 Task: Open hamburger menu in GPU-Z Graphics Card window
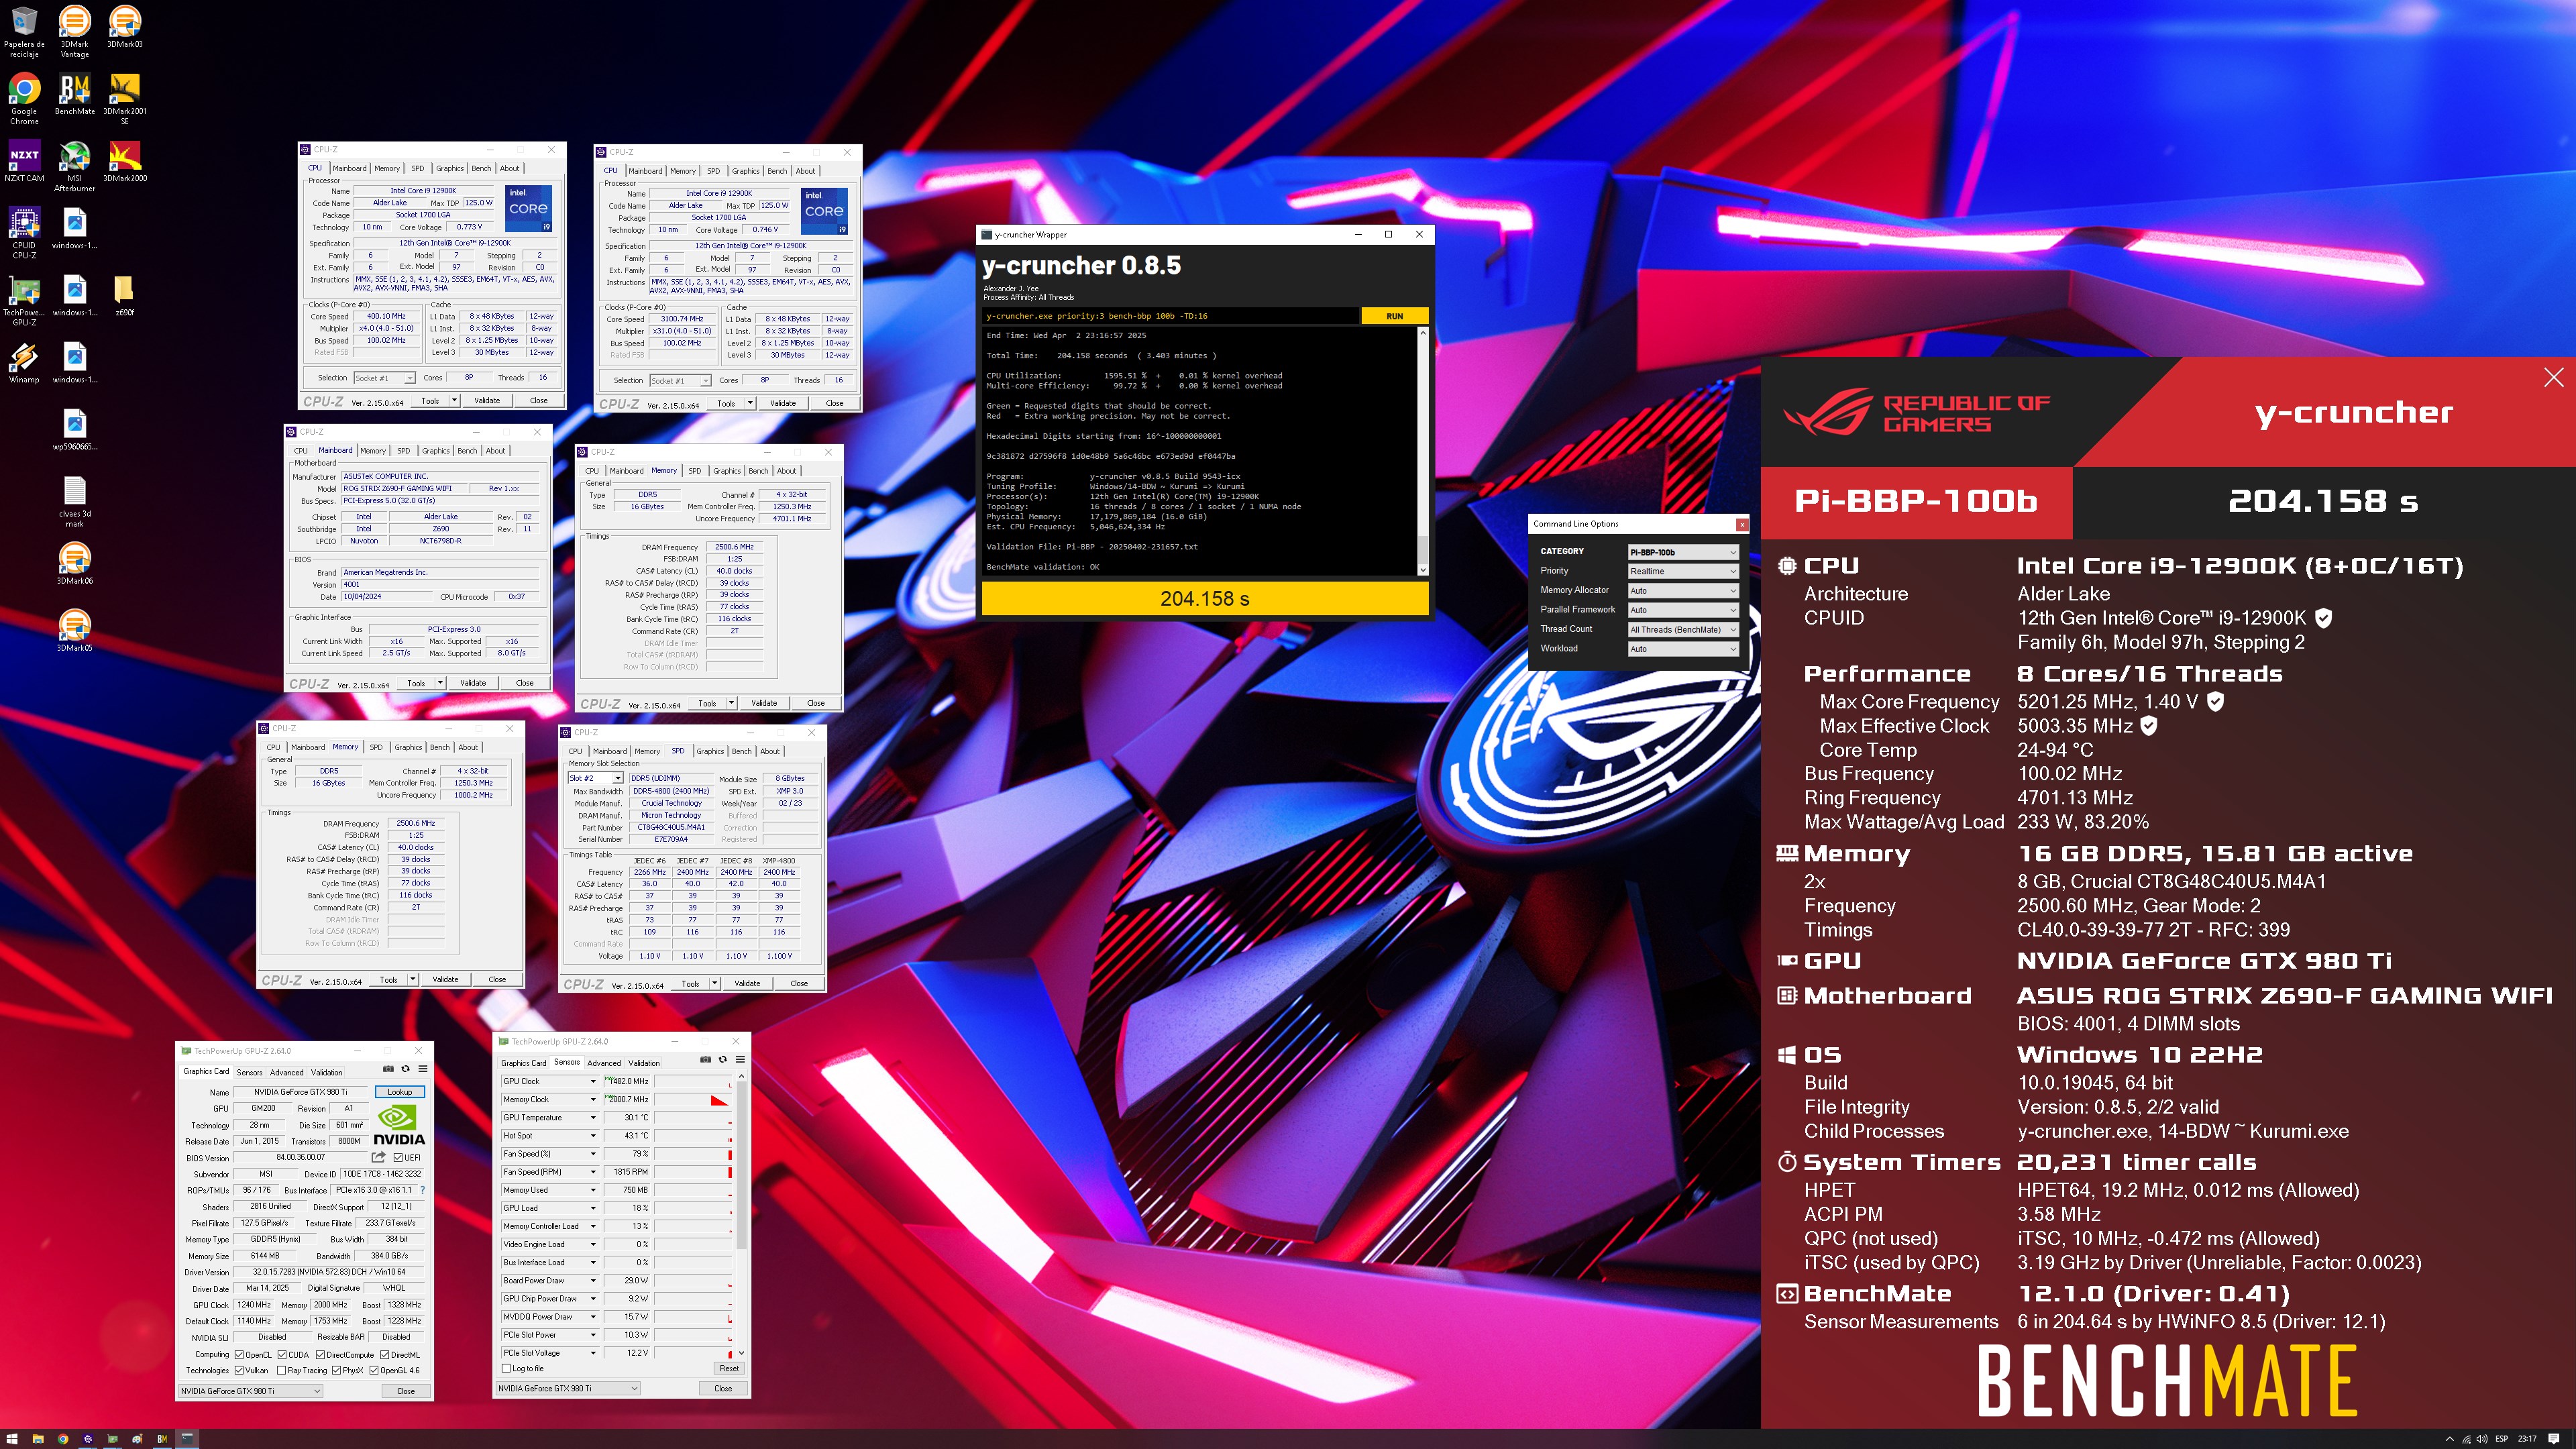point(423,1069)
